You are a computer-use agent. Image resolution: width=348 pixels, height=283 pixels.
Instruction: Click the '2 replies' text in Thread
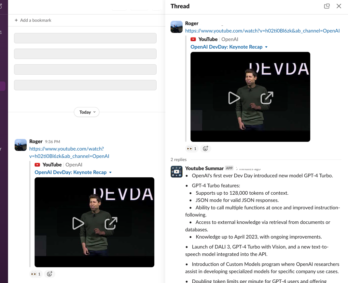[178, 159]
